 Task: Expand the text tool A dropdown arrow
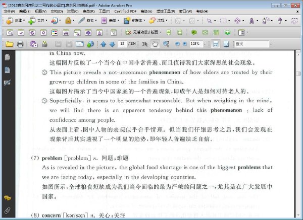[x=257, y=21]
